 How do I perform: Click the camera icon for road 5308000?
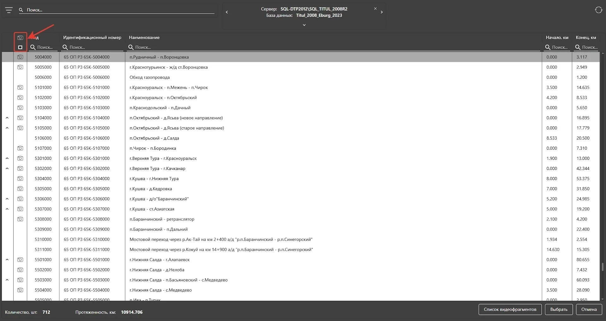click(20, 219)
